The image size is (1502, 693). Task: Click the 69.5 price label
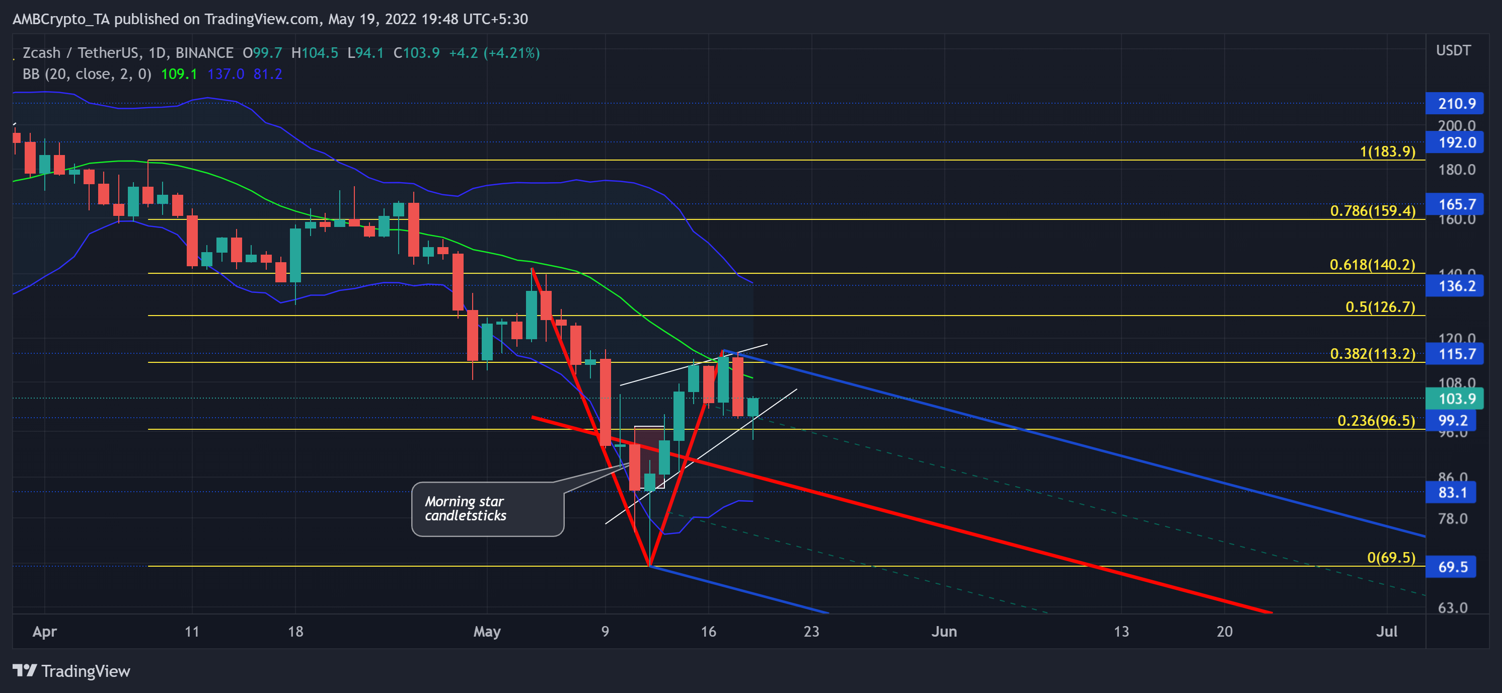[1451, 567]
